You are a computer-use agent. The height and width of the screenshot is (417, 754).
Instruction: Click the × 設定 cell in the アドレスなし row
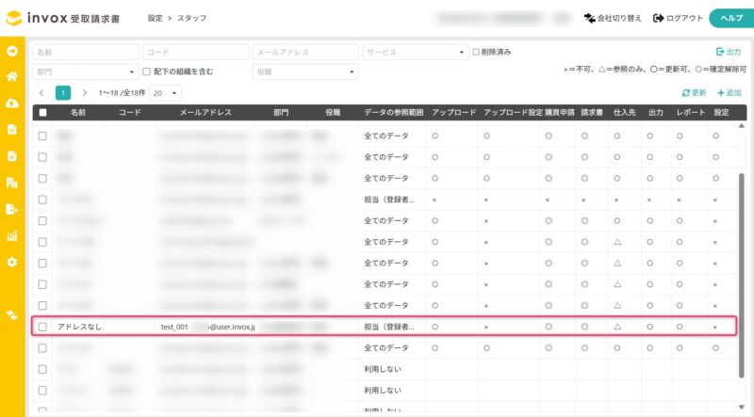(715, 328)
